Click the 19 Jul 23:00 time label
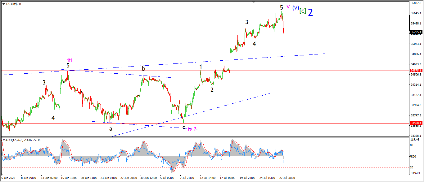Image resolution: width=424 pixels, height=182 pixels. (247, 178)
